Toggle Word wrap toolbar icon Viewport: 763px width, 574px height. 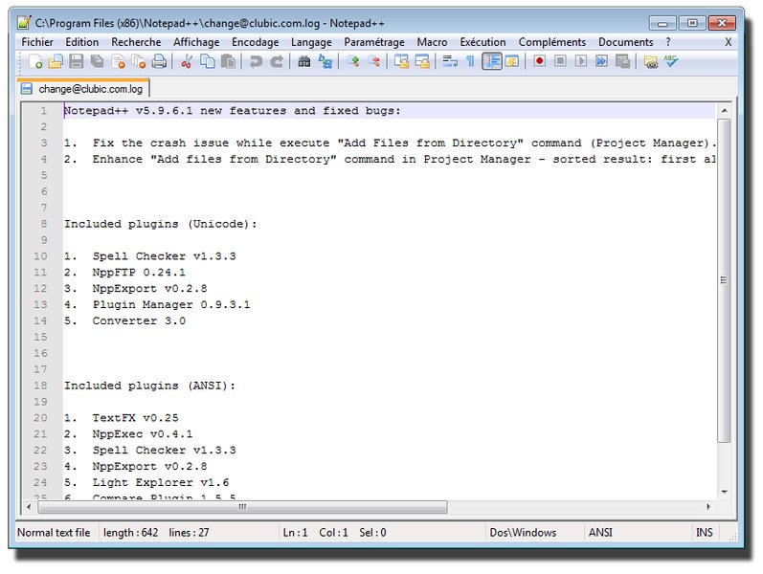[450, 62]
